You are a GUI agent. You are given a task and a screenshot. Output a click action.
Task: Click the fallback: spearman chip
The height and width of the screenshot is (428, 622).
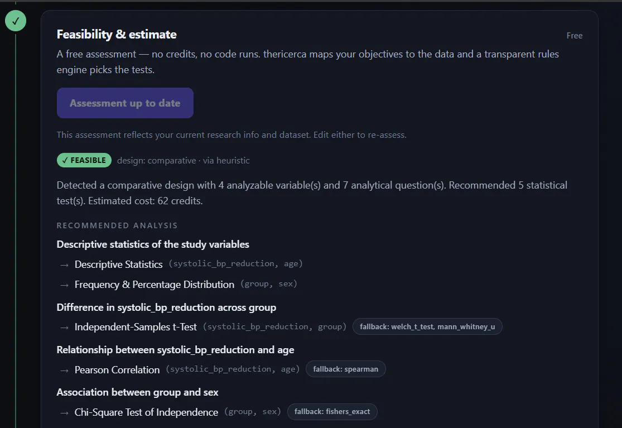coord(345,369)
